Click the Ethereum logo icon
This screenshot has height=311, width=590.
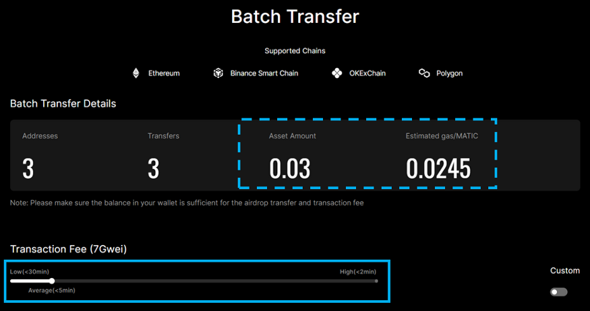[136, 73]
